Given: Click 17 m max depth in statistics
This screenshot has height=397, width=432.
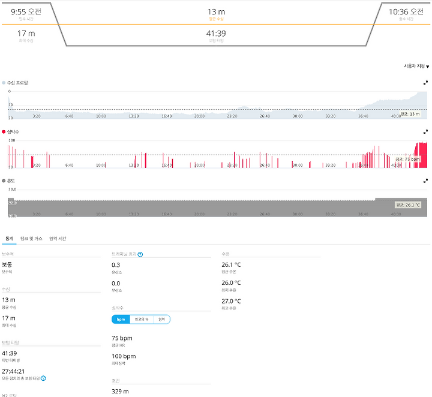Looking at the screenshot, I should (9, 318).
